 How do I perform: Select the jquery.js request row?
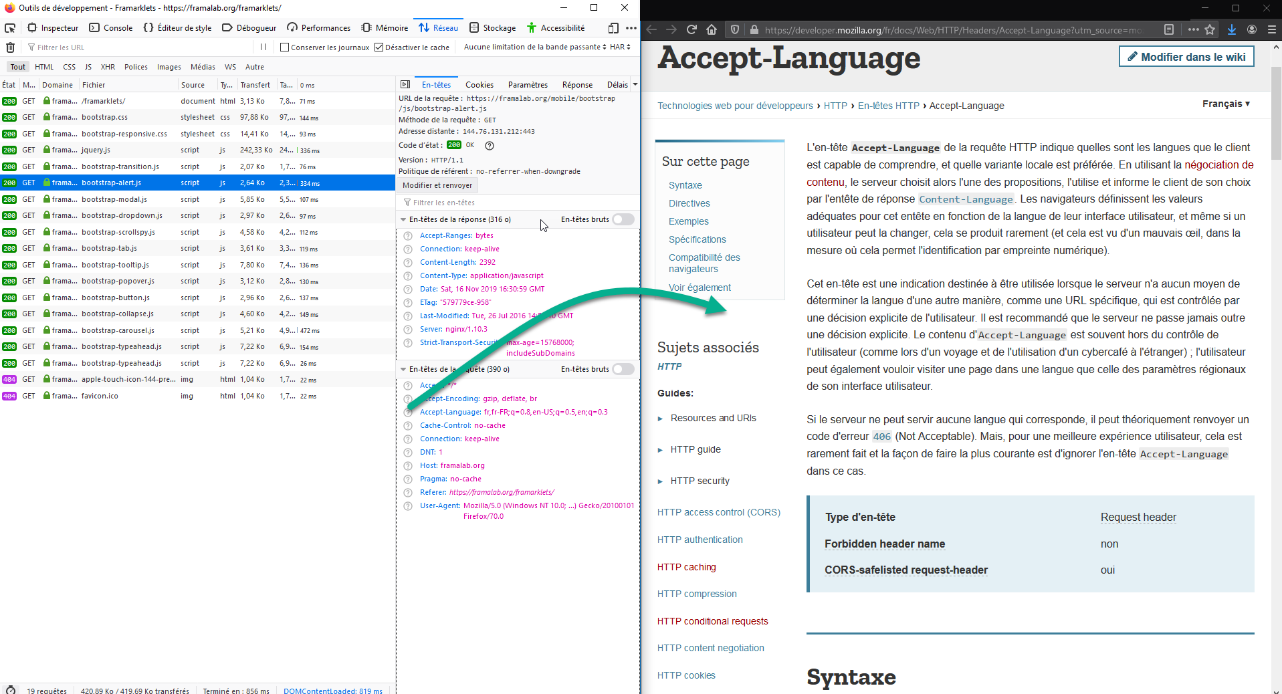click(x=198, y=150)
